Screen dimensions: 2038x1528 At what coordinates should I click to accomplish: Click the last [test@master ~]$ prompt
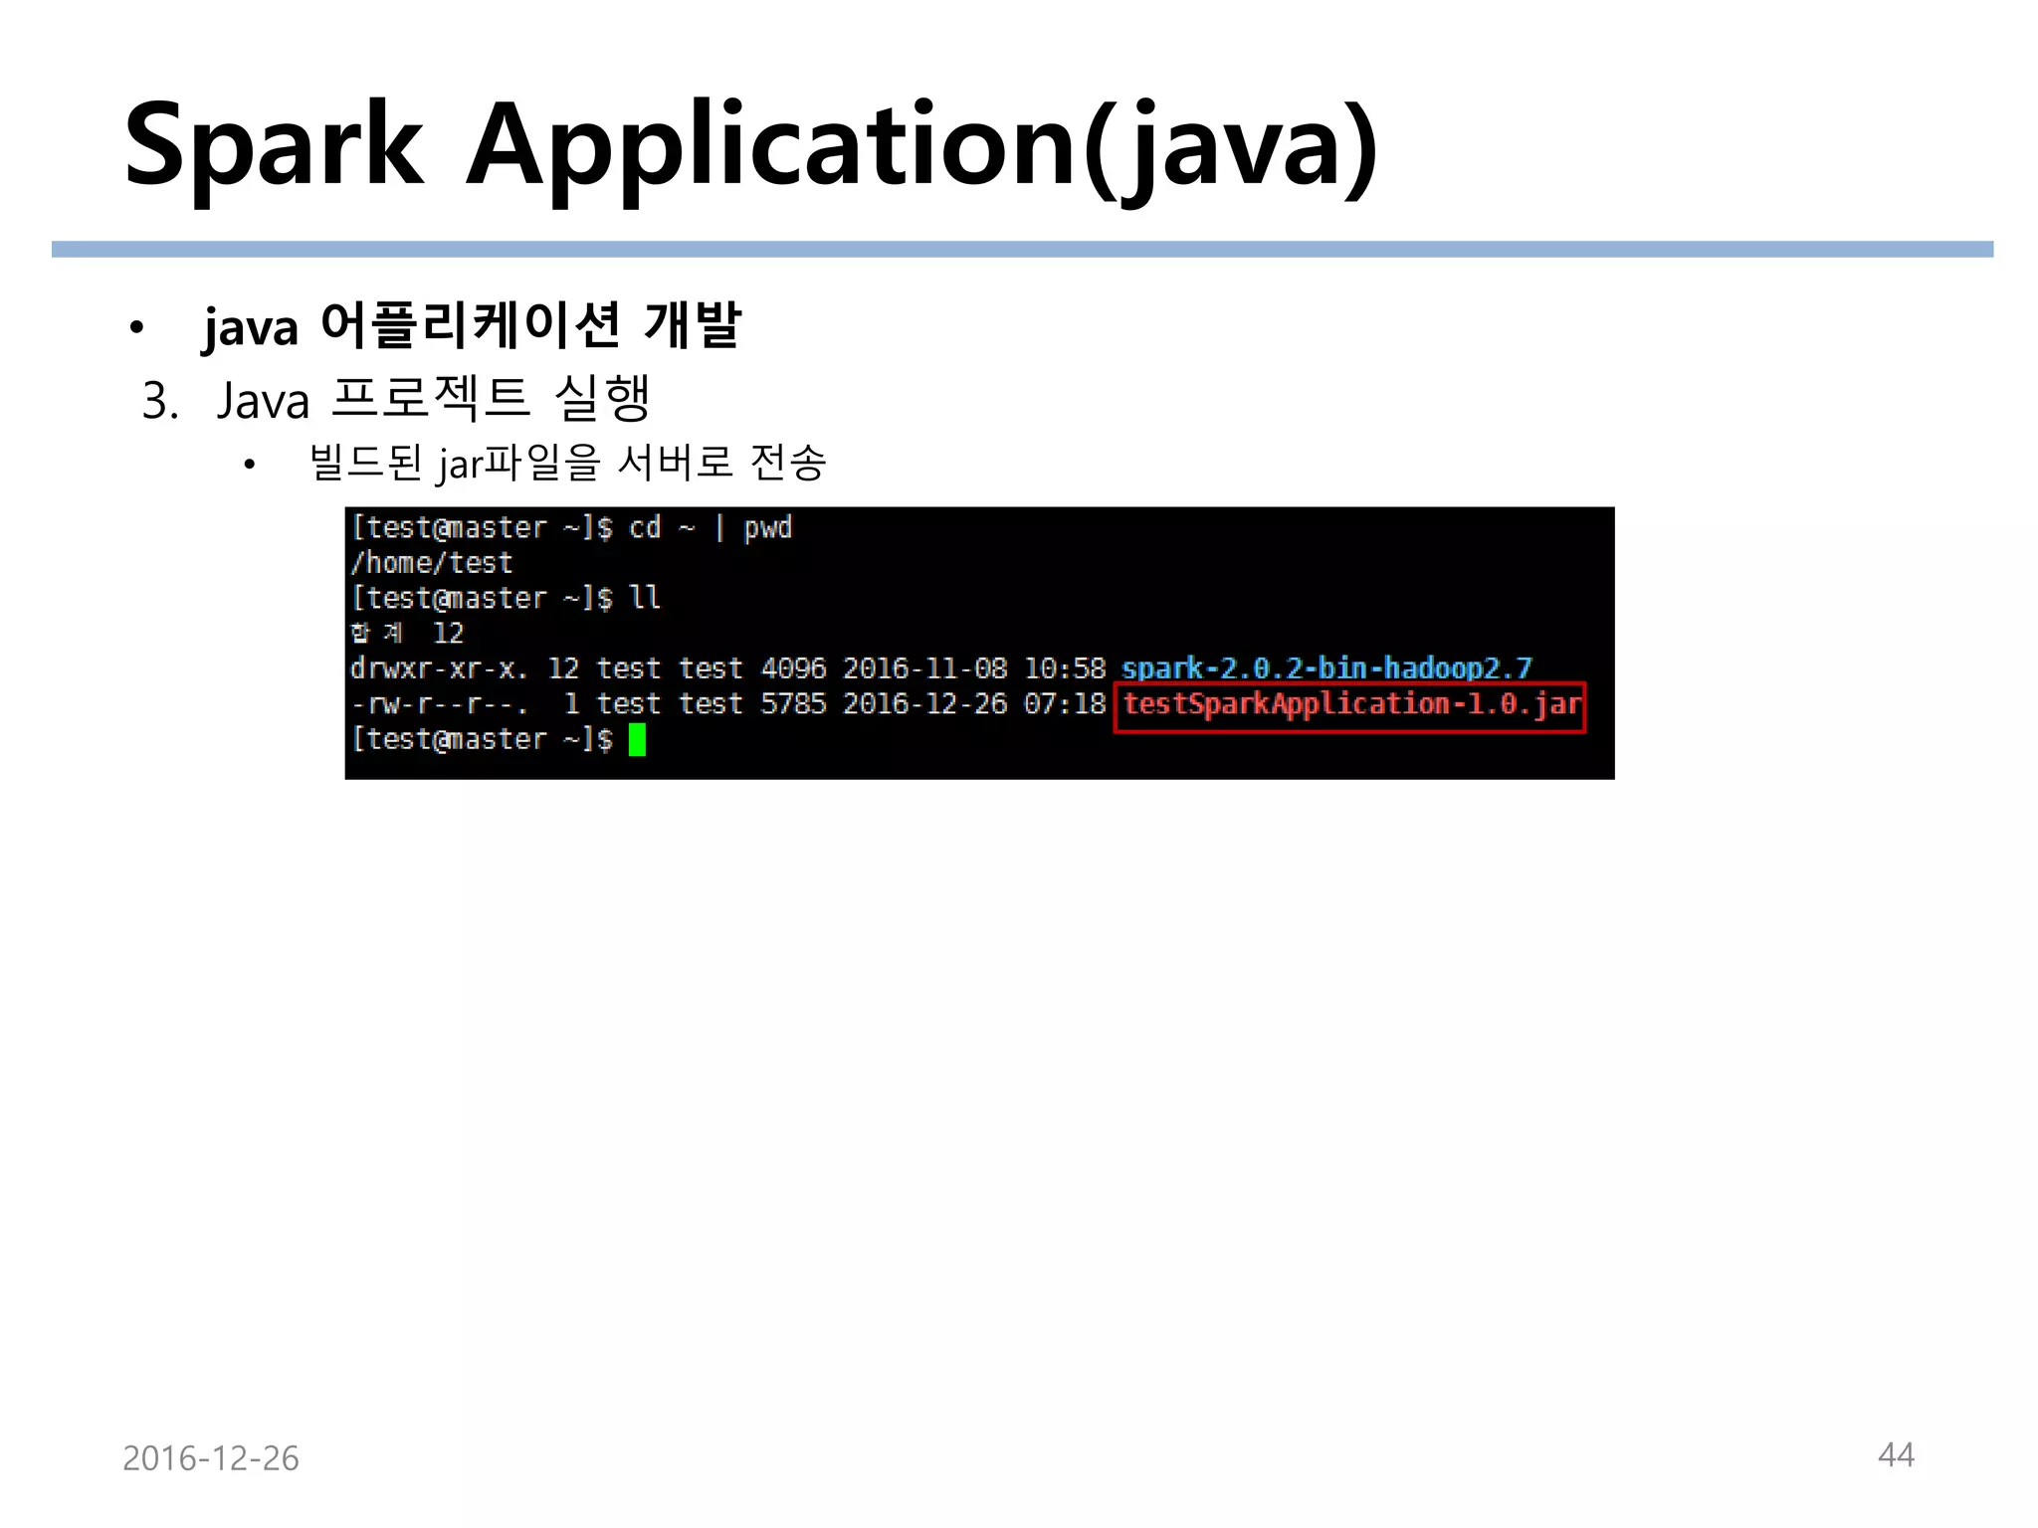[x=483, y=740]
